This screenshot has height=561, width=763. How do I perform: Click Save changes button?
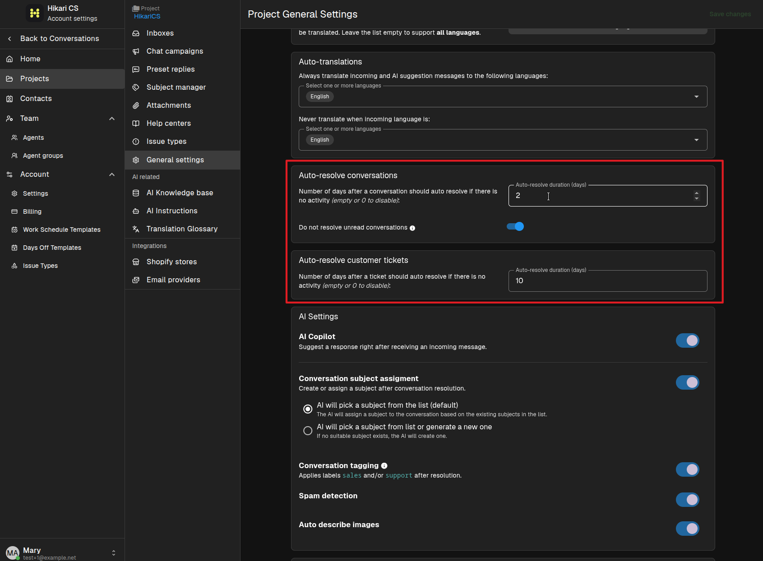coord(730,14)
